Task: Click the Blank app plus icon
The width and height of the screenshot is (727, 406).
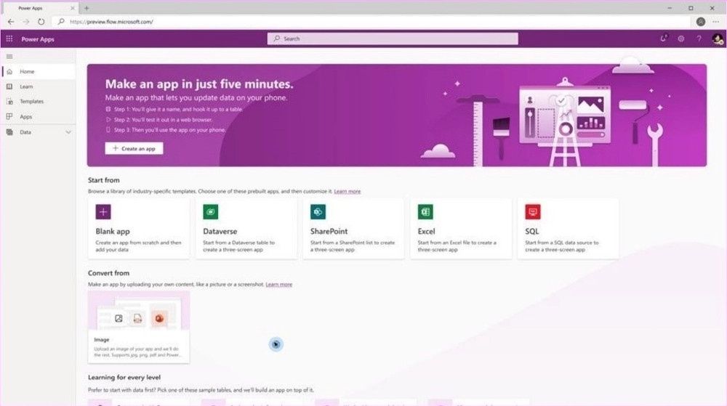Action: [103, 212]
